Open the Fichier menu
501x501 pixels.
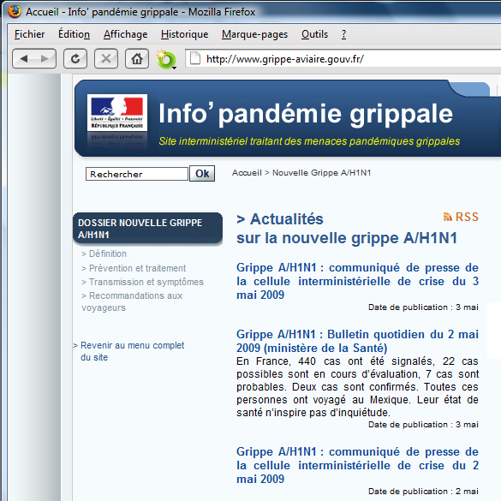[29, 34]
